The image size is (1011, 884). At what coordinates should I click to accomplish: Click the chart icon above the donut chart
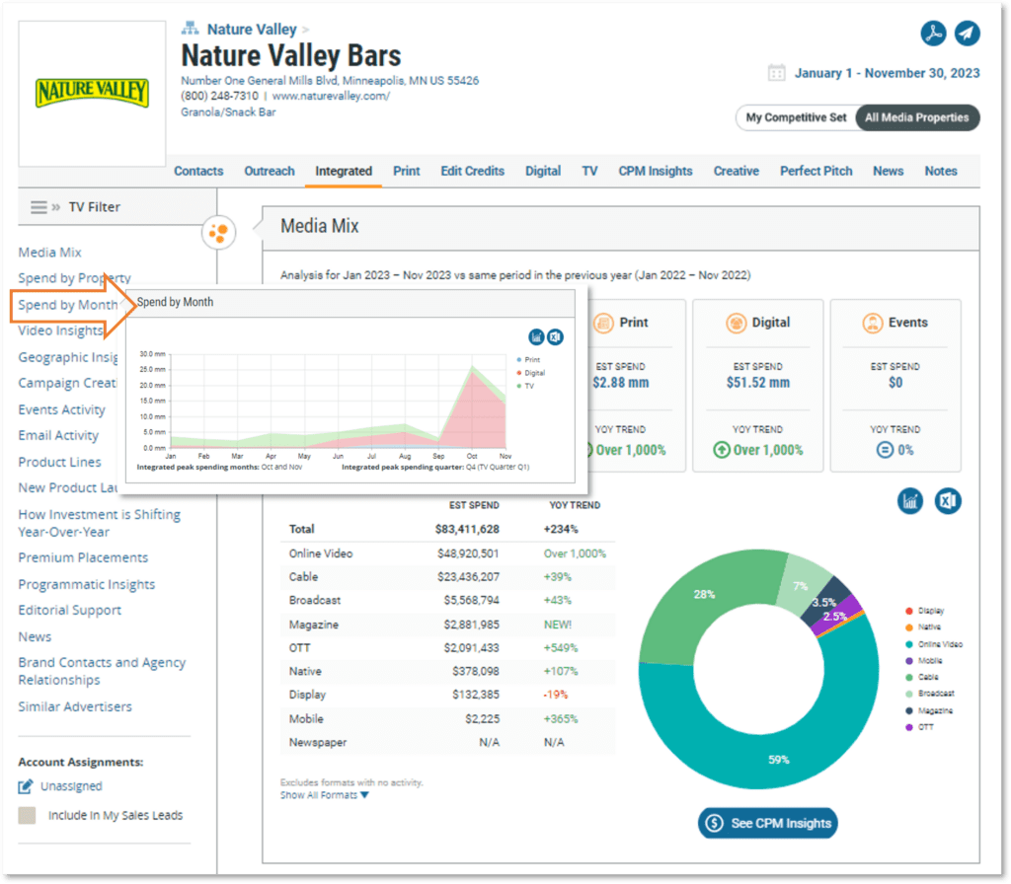909,500
